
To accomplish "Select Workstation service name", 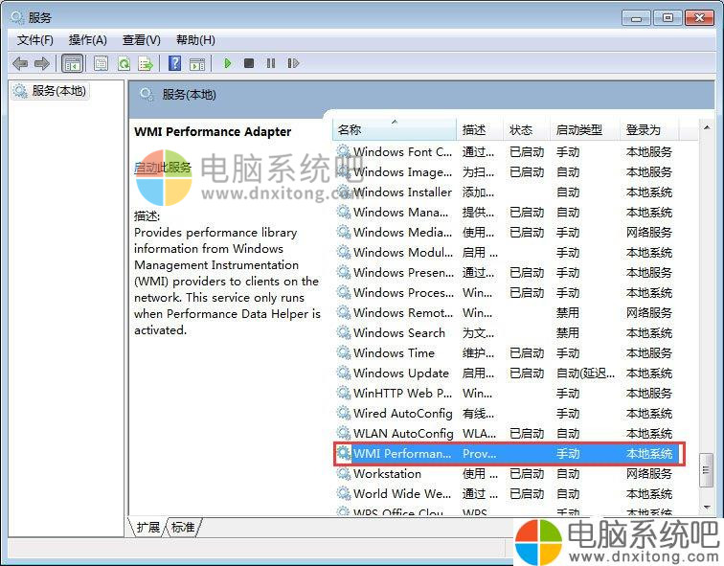I will pos(388,474).
